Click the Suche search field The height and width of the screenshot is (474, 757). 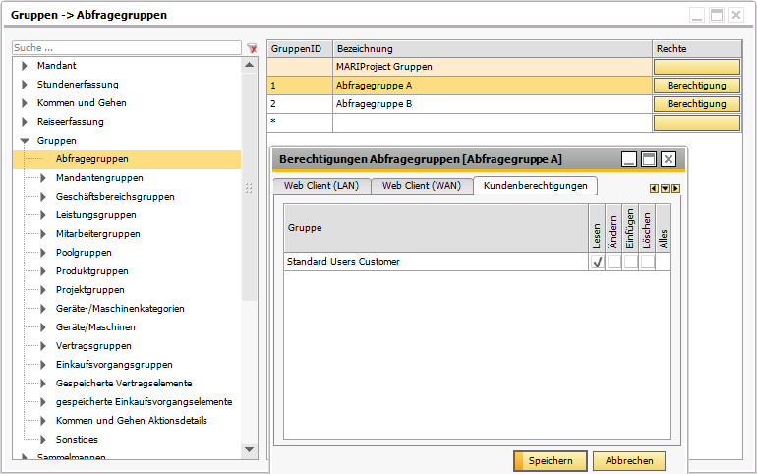[x=126, y=47]
